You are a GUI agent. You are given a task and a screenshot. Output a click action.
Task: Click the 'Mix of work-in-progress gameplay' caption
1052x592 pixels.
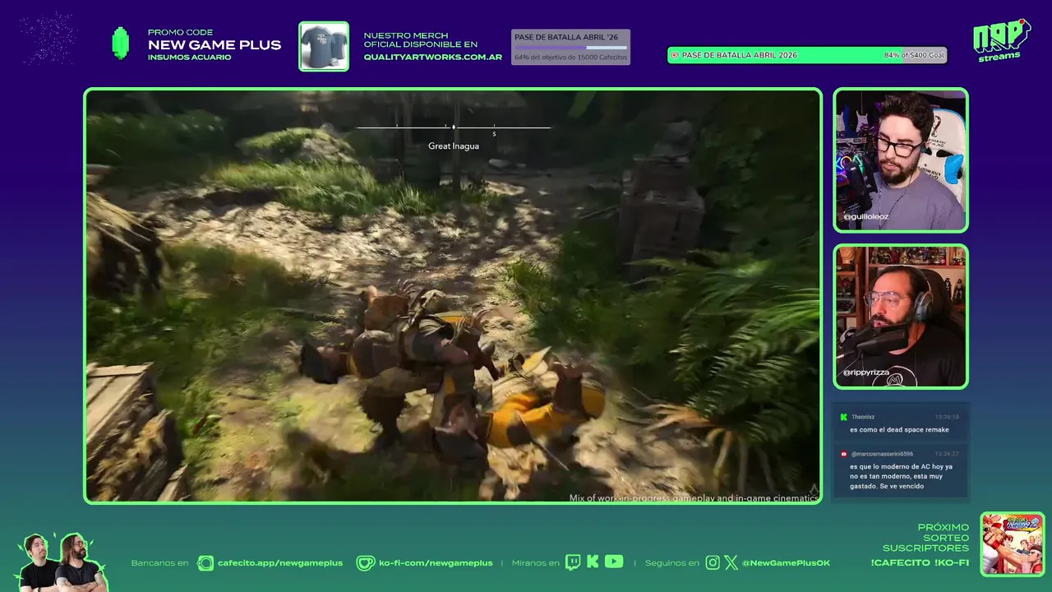694,498
